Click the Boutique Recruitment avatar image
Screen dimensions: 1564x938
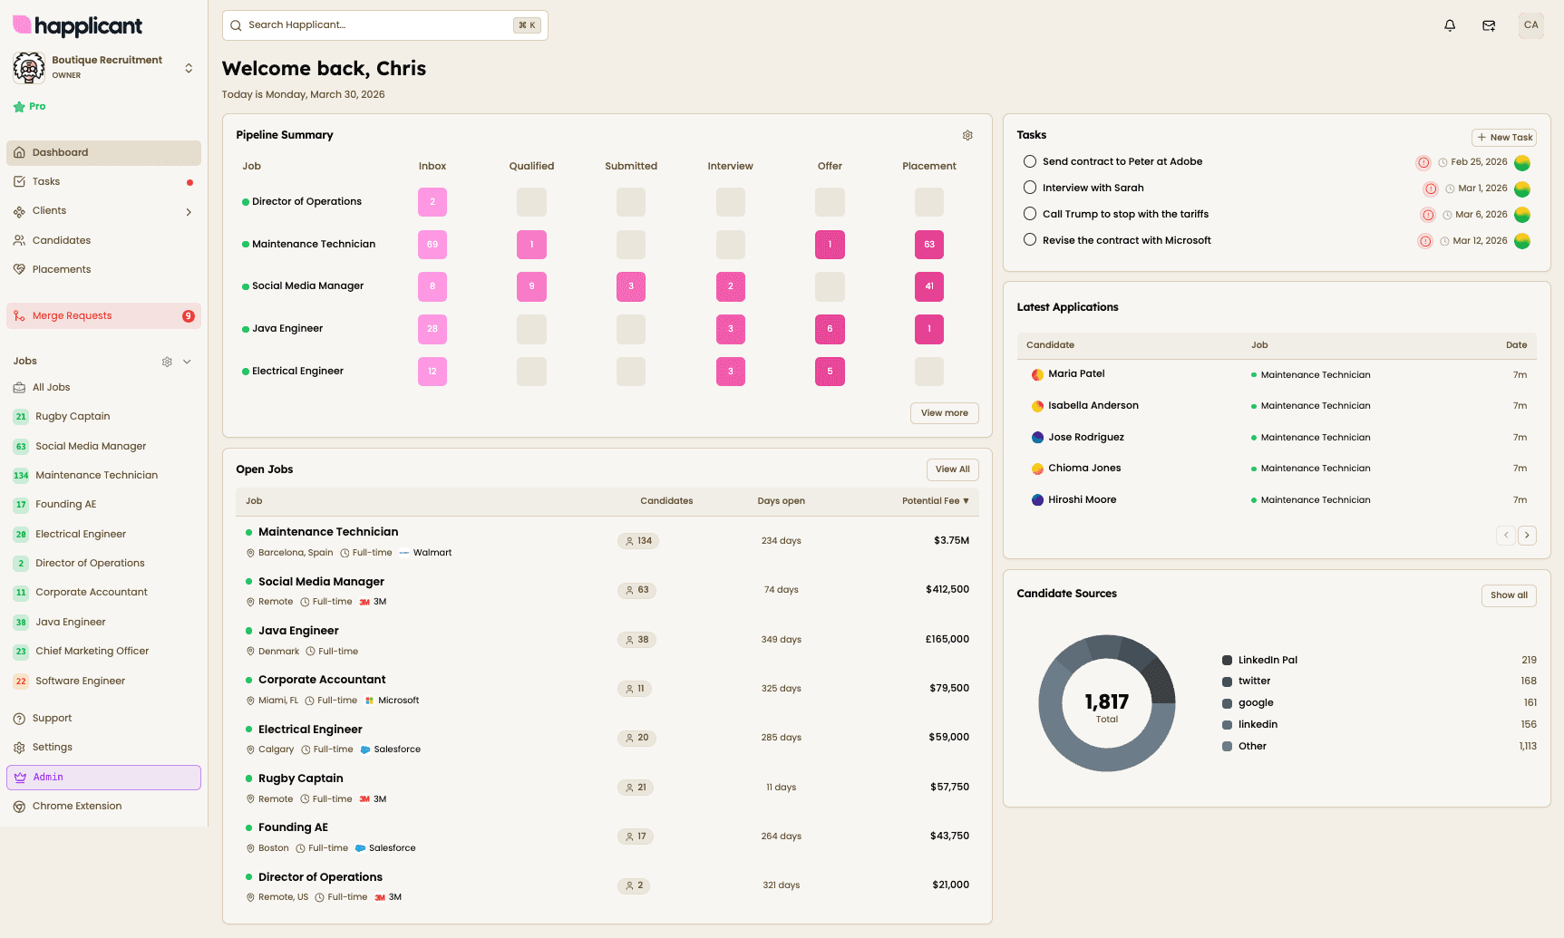[29, 67]
